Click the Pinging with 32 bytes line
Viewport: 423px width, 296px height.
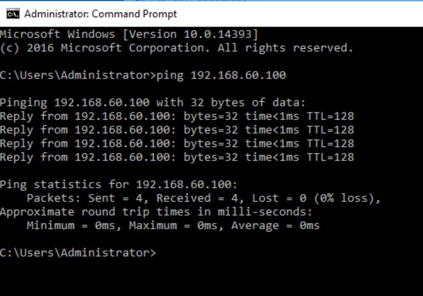152,102
